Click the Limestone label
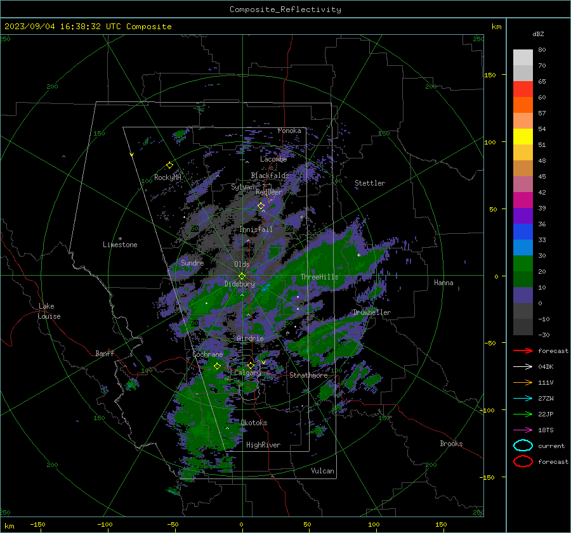The width and height of the screenshot is (571, 533). tap(120, 245)
